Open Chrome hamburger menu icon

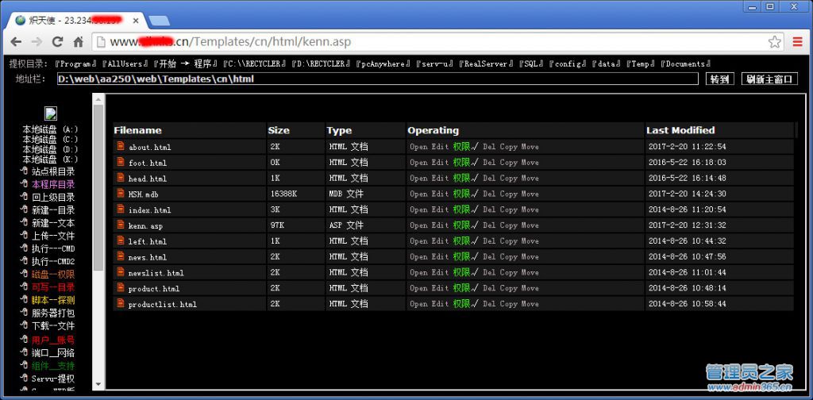click(x=797, y=42)
